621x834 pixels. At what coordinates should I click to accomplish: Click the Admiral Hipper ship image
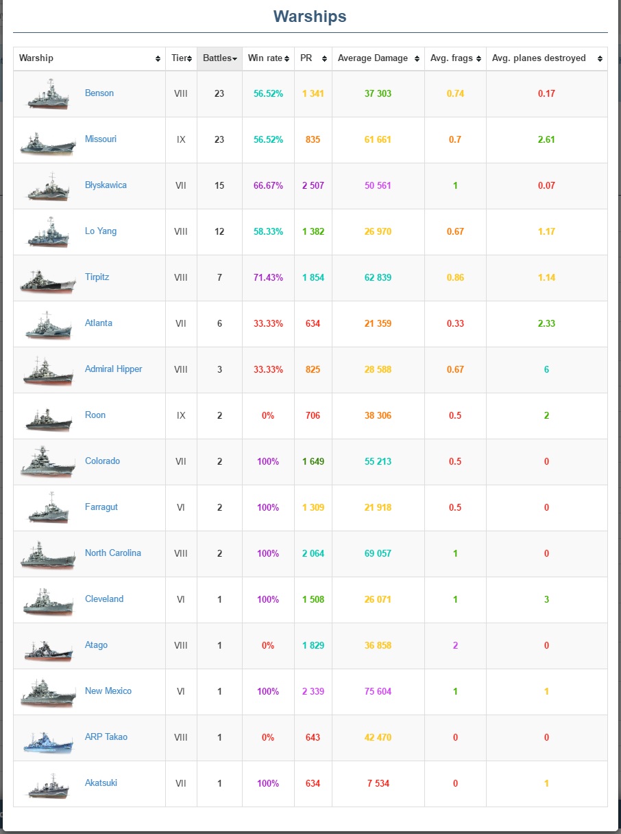(x=48, y=370)
